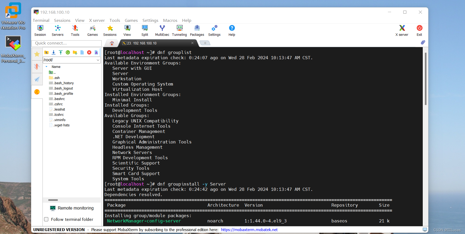Click the terminal vertical scrollbar
The width and height of the screenshot is (465, 234).
tap(426, 79)
